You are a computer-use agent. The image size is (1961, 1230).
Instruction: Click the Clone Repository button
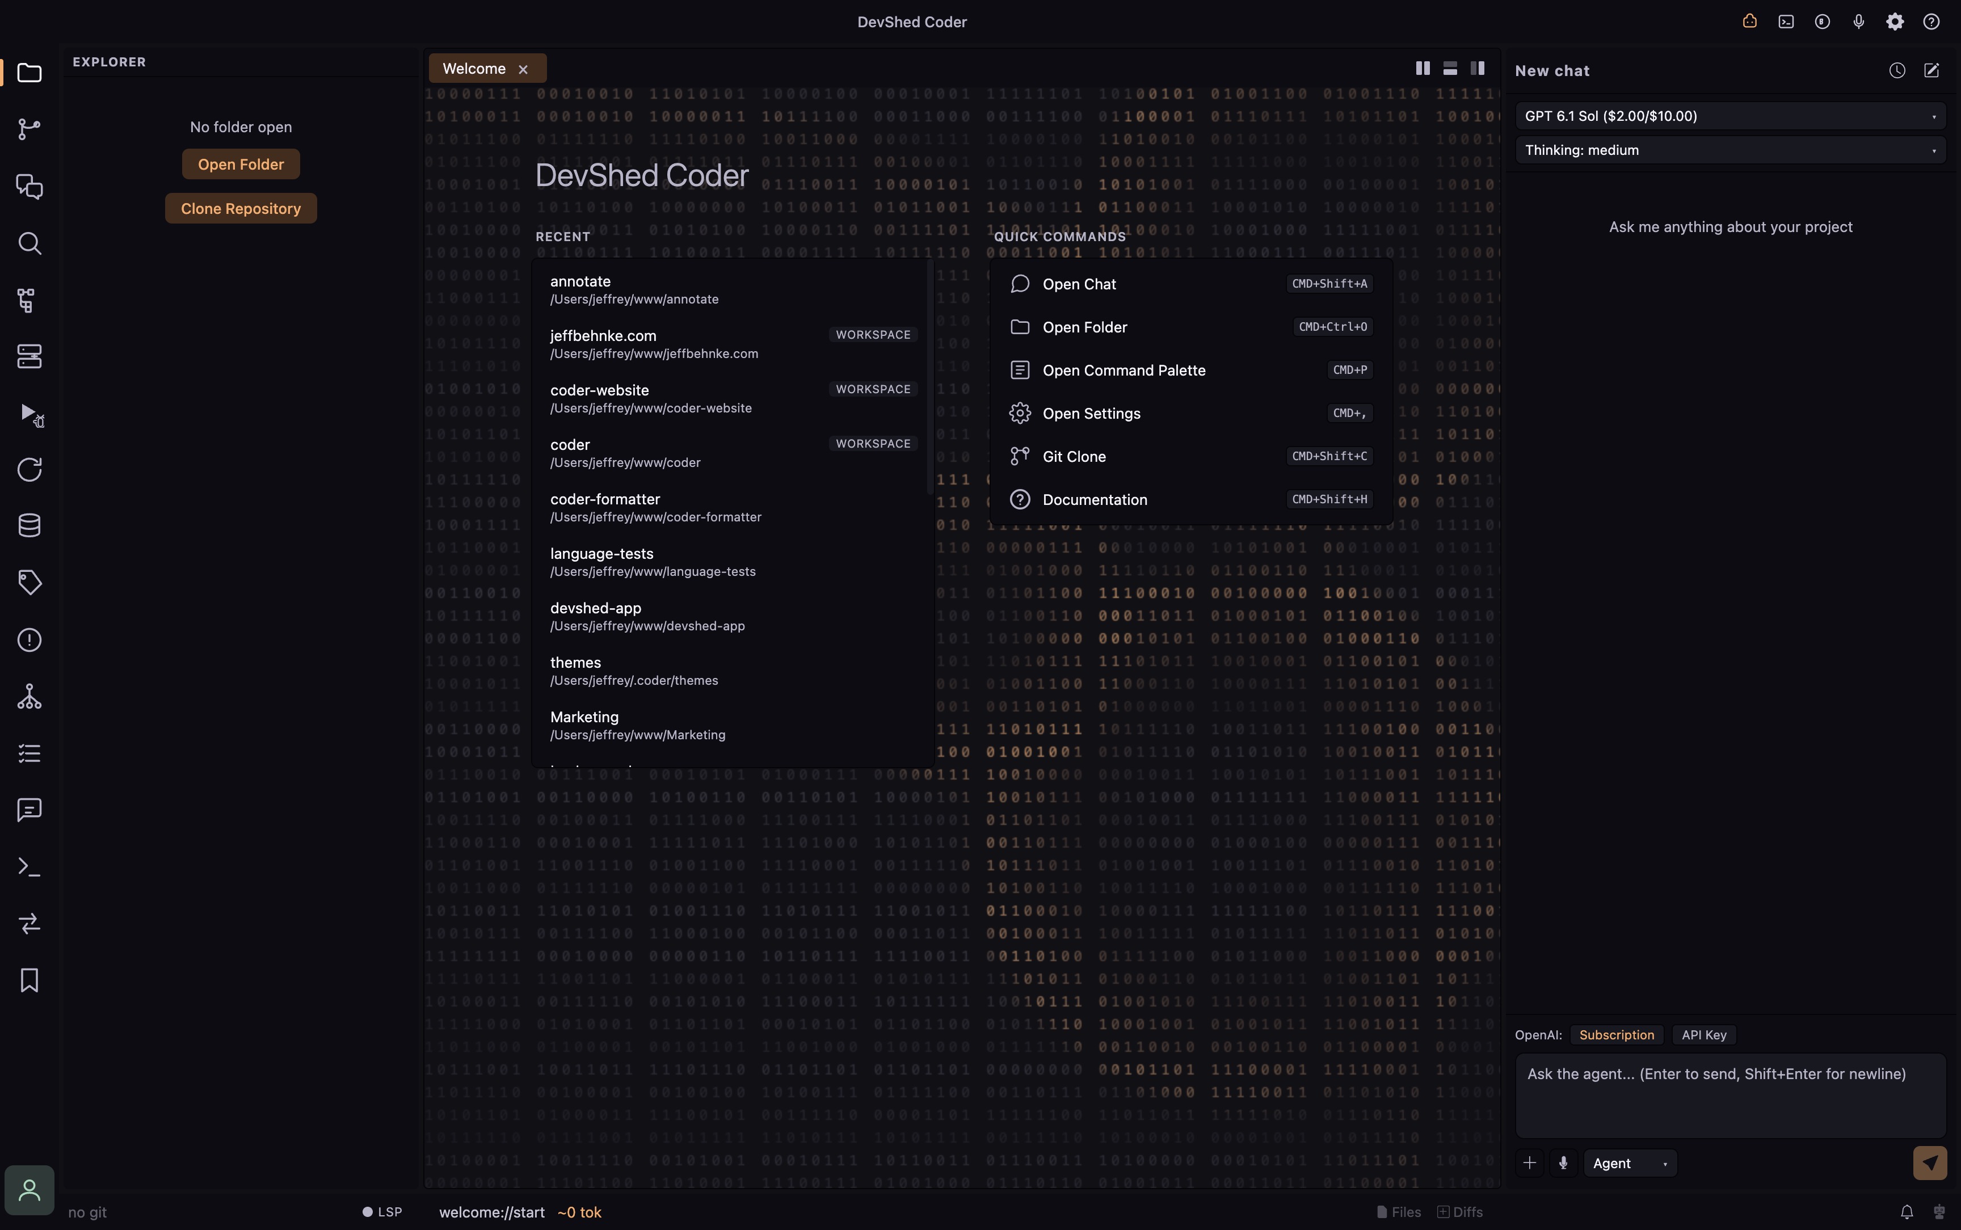(241, 208)
